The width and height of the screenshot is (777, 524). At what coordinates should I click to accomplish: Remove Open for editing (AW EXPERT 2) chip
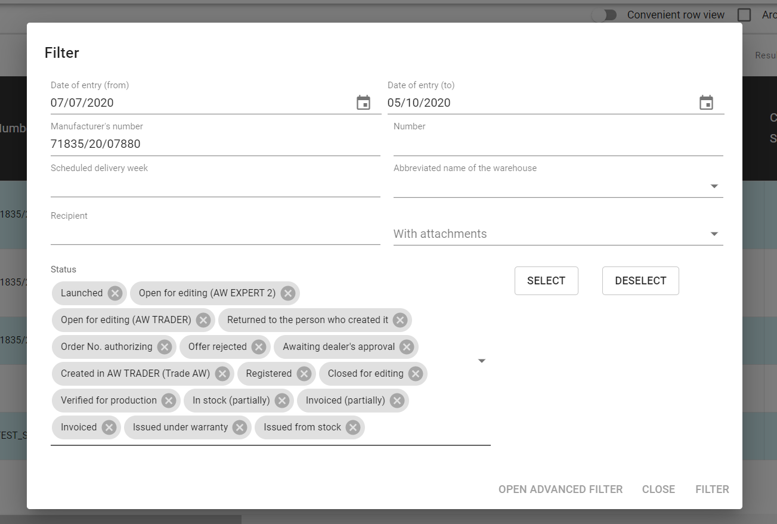pyautogui.click(x=288, y=293)
